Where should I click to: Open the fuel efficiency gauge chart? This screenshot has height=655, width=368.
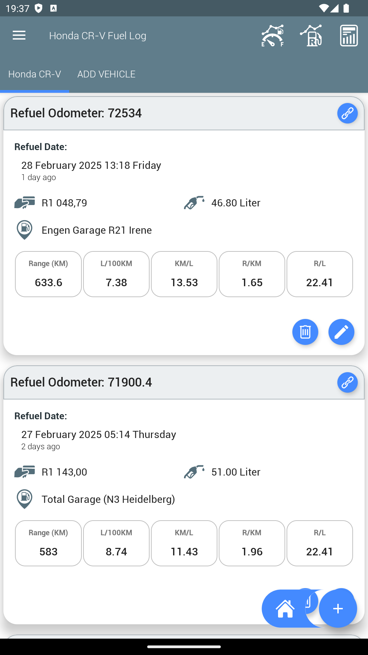273,35
